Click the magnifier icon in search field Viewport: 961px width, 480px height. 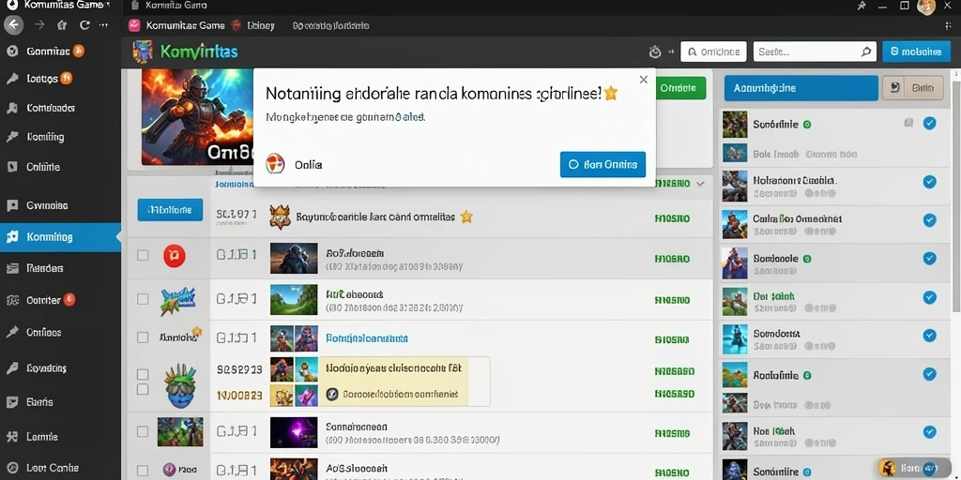click(865, 52)
